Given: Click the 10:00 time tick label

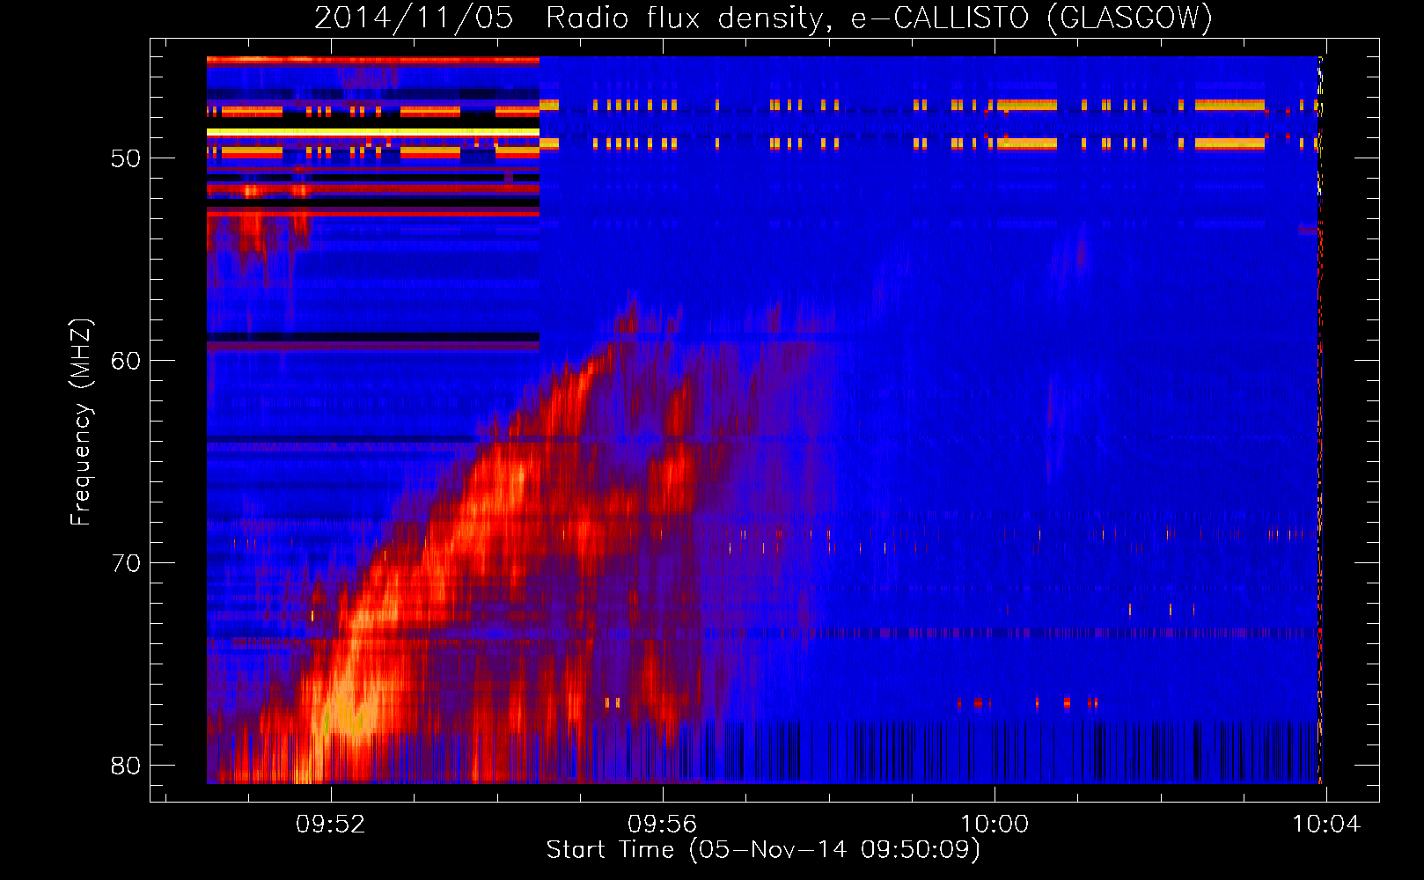Looking at the screenshot, I should 995,825.
